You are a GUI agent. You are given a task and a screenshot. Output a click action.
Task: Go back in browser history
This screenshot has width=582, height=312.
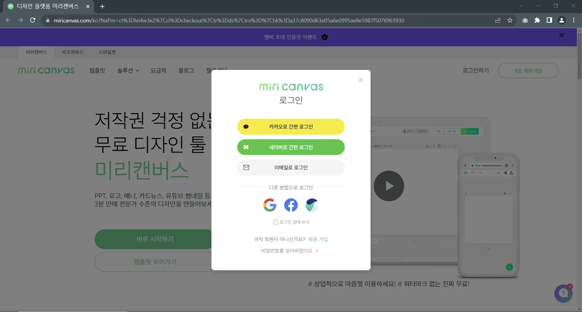pyautogui.click(x=8, y=20)
